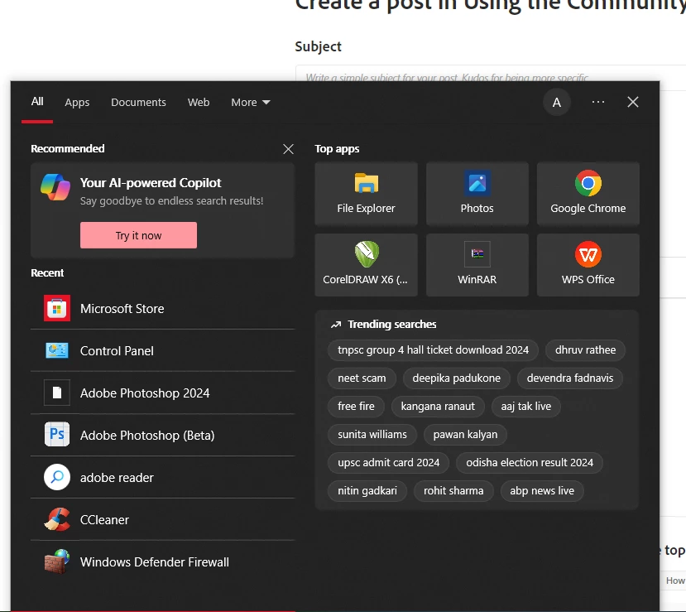The width and height of the screenshot is (686, 612).
Task: Launch CorelDRAW X6 tile
Action: (367, 265)
